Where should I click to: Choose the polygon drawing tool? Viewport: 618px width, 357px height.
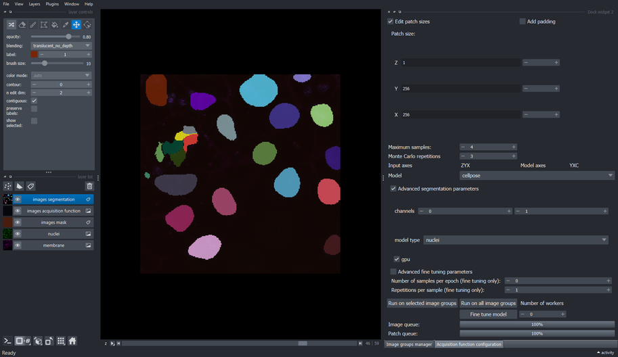[44, 25]
